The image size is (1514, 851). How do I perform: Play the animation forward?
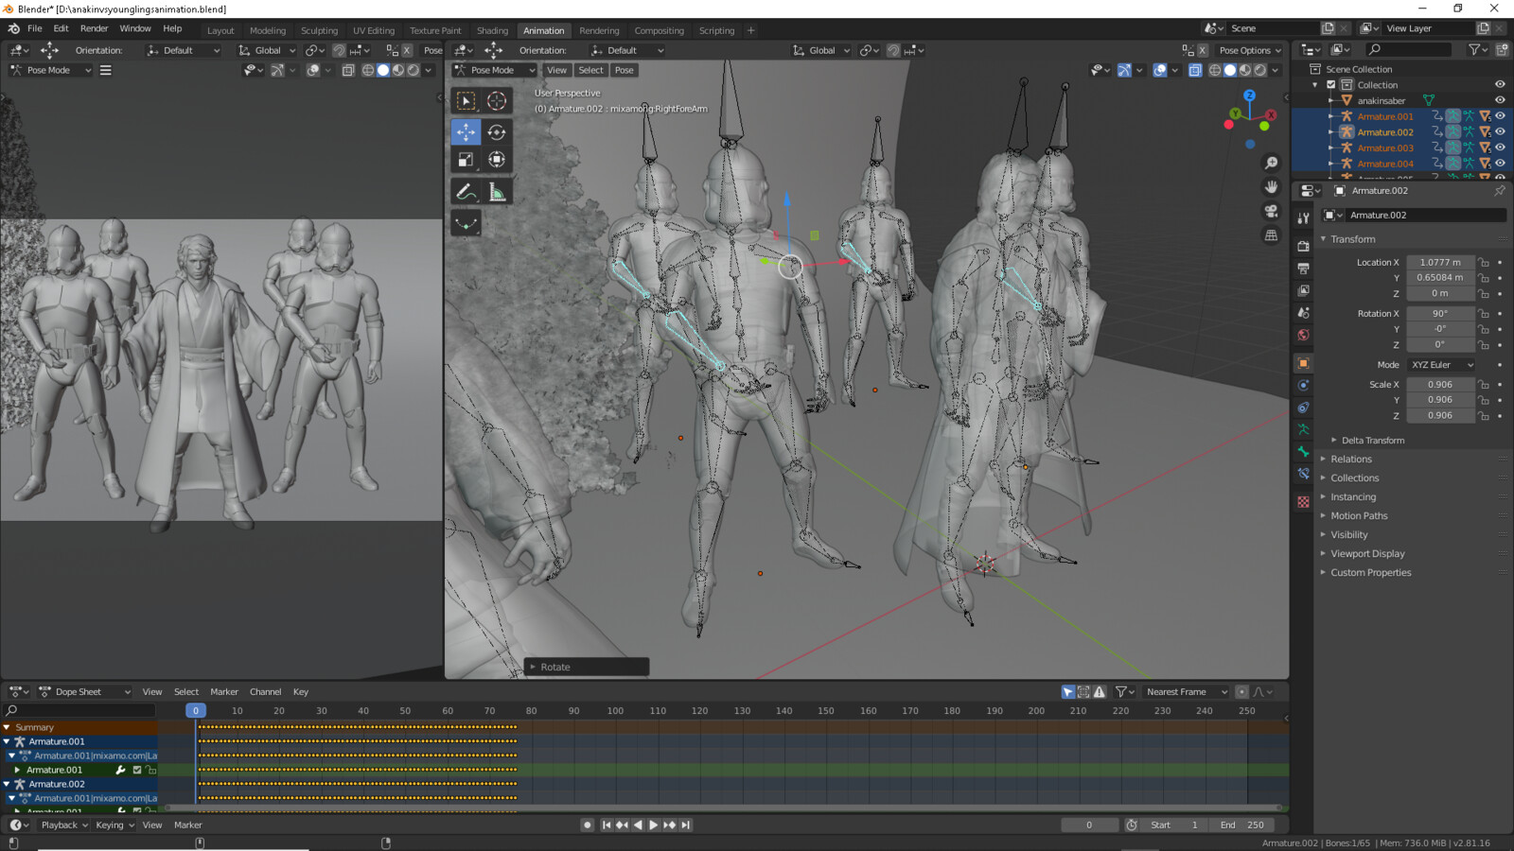(x=653, y=825)
